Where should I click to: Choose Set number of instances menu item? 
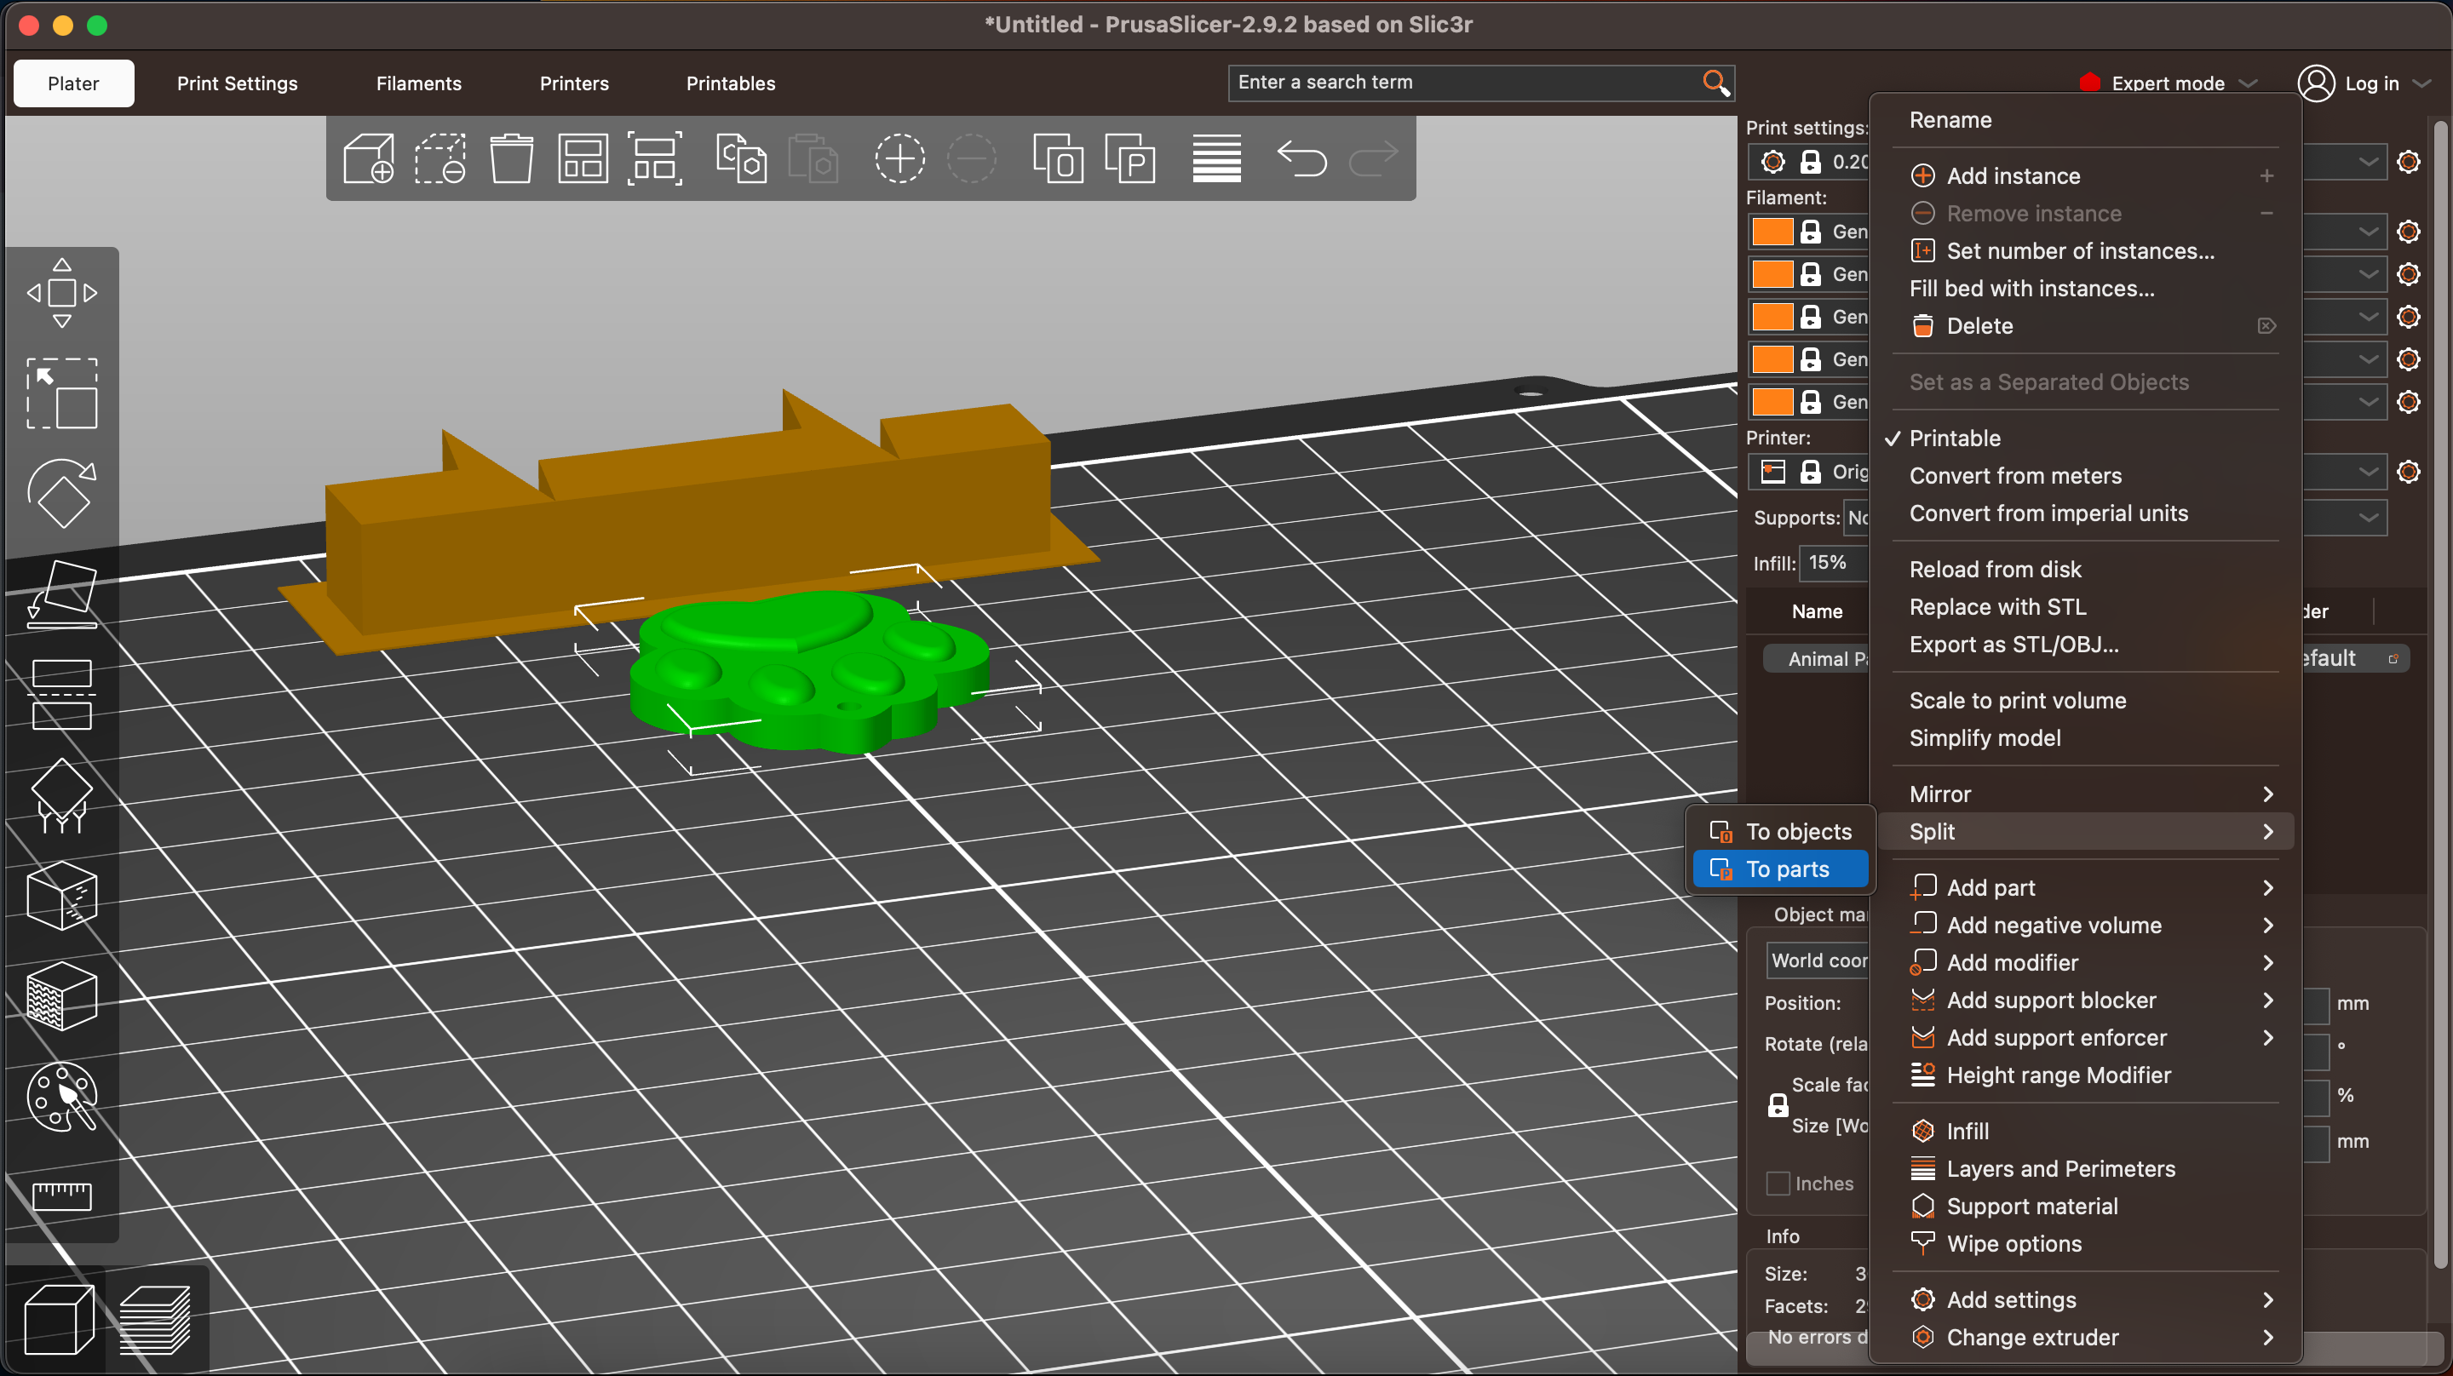tap(2085, 250)
